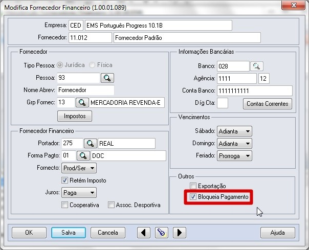Screen dimensions: 309x250
Task: Click the Grp Fornec code field 13
Action: [x=66, y=102]
